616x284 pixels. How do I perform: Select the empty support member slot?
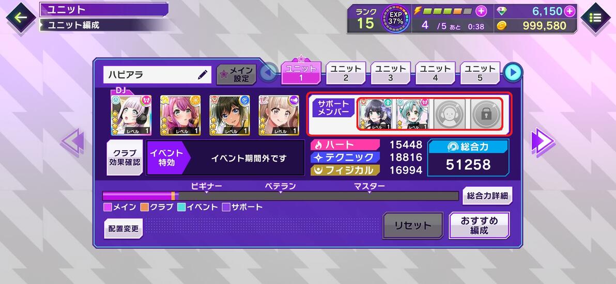450,114
